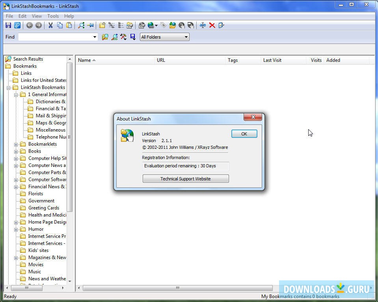
Task: Open the Help menu
Action: tap(69, 16)
